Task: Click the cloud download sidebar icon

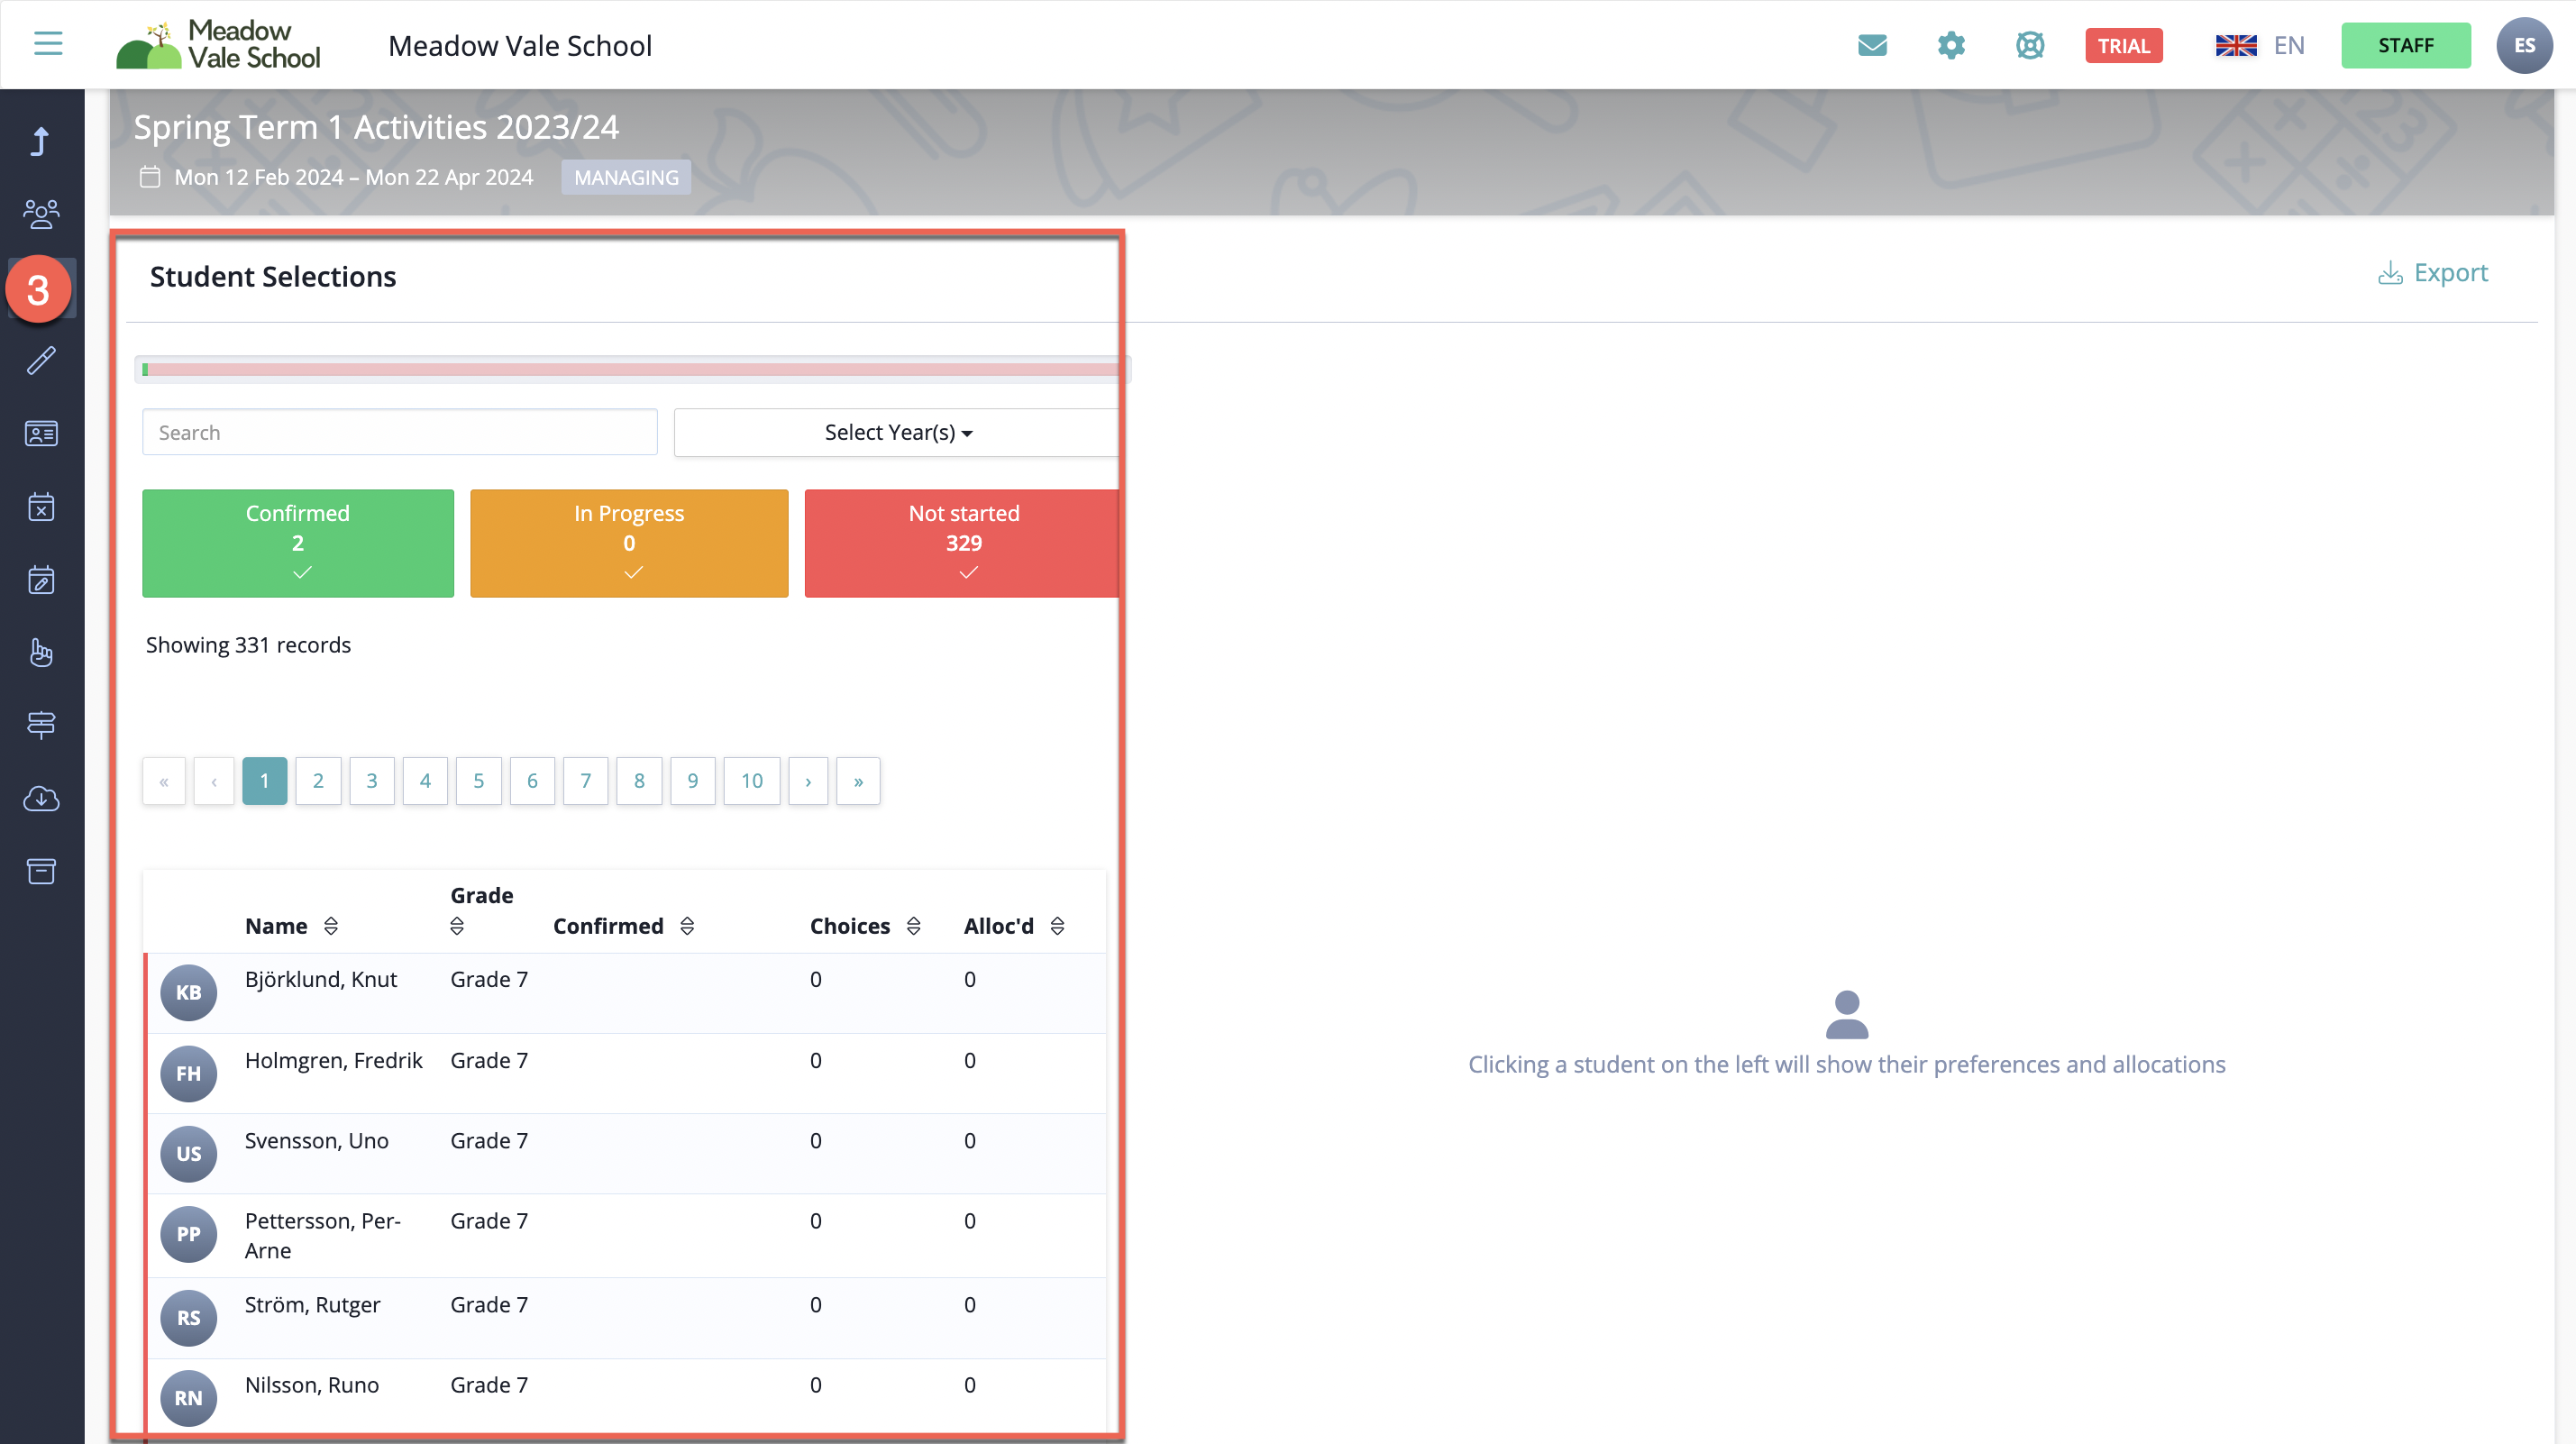Action: [x=41, y=798]
